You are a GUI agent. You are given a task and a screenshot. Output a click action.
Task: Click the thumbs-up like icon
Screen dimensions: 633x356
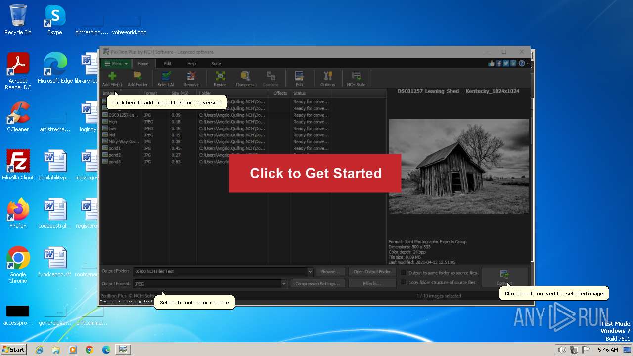click(491, 63)
